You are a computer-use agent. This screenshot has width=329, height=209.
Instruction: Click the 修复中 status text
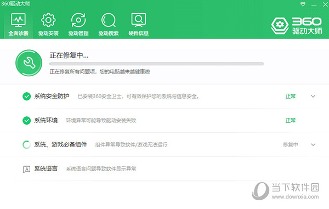pos(291,145)
